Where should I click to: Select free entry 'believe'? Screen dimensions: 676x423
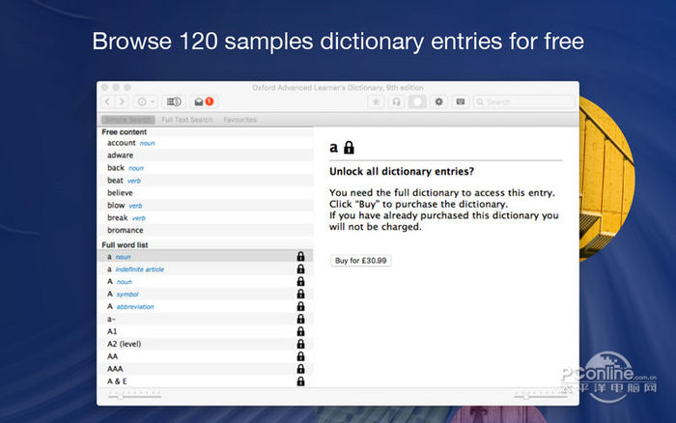(x=205, y=193)
